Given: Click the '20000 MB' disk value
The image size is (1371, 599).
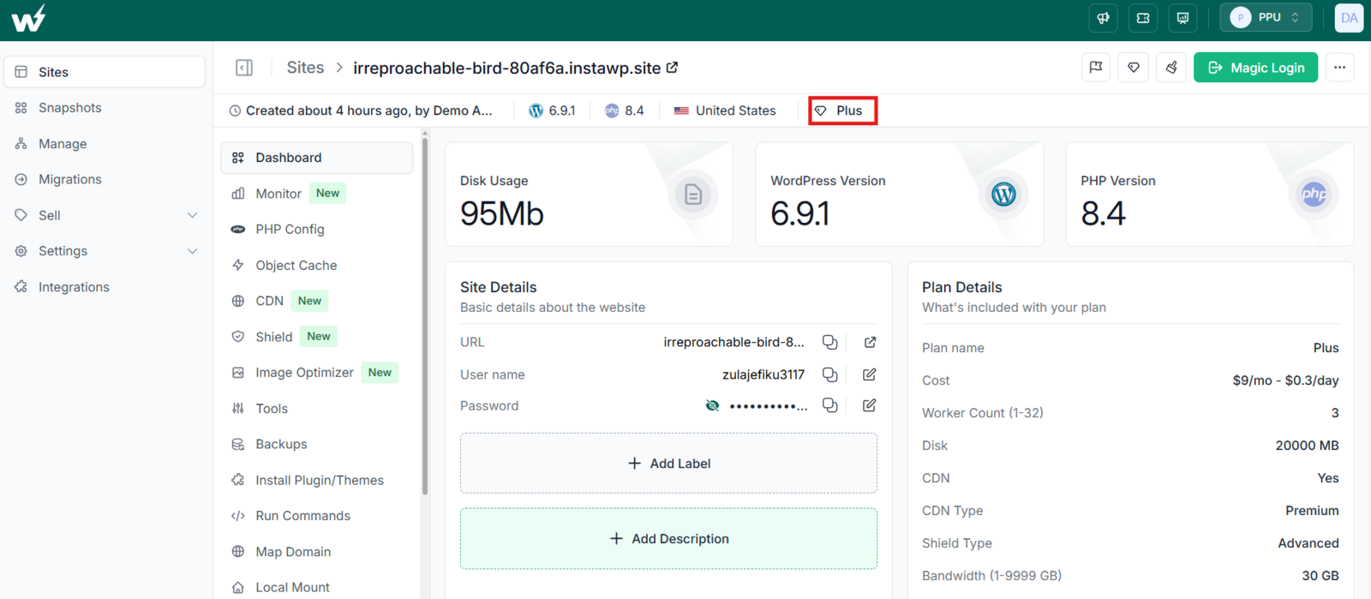Looking at the screenshot, I should pos(1307,446).
